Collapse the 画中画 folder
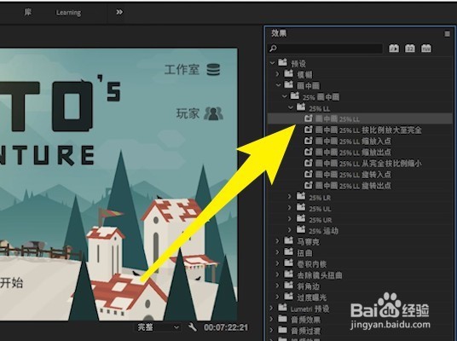This screenshot has height=341, width=457. 278,85
